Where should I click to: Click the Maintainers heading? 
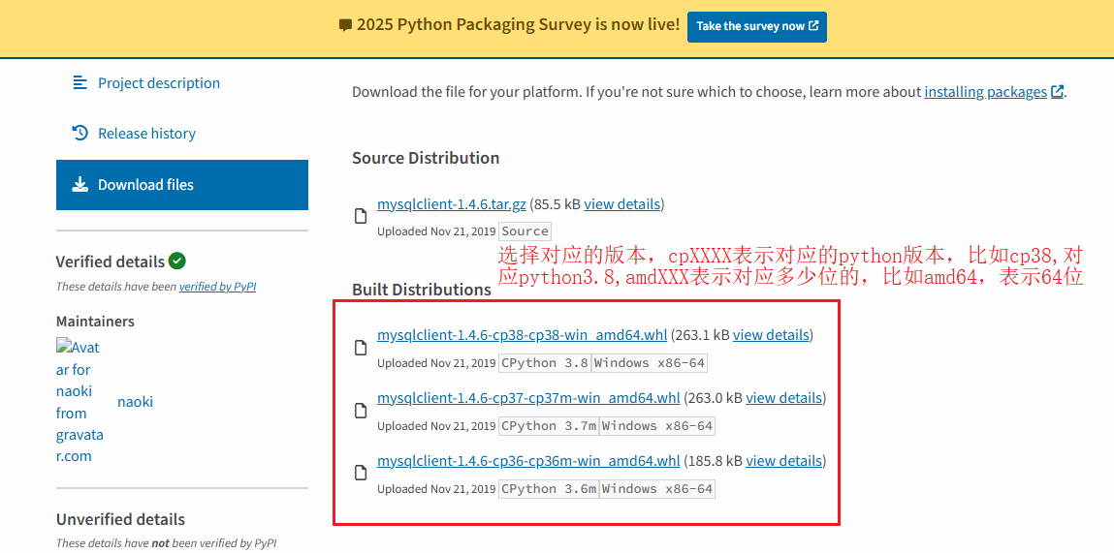(95, 322)
